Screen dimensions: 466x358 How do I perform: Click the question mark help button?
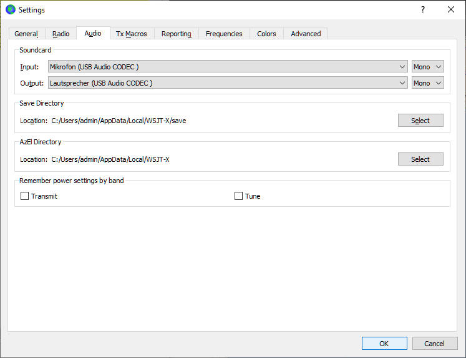tap(422, 10)
